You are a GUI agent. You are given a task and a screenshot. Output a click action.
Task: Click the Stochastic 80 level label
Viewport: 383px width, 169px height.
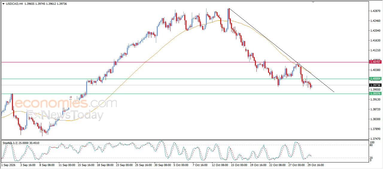click(x=372, y=145)
